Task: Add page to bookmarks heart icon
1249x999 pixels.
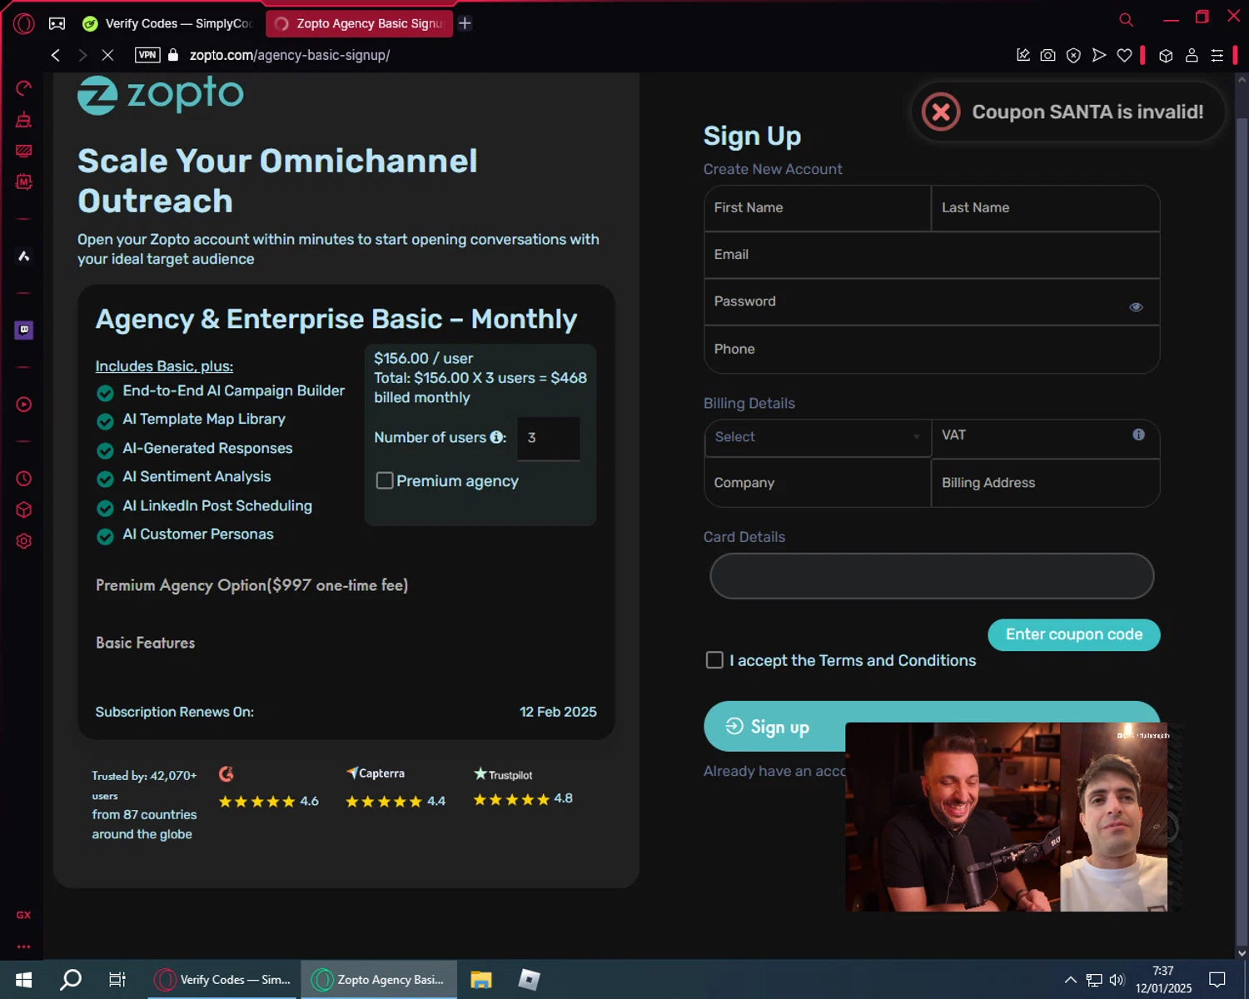Action: point(1124,55)
